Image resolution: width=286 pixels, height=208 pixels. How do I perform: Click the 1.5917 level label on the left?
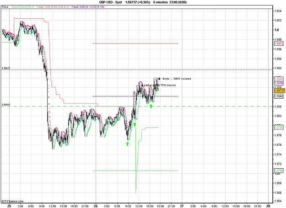[x=6, y=68]
